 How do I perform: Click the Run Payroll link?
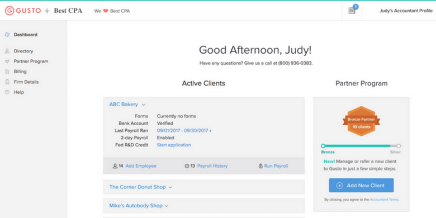[x=276, y=166]
